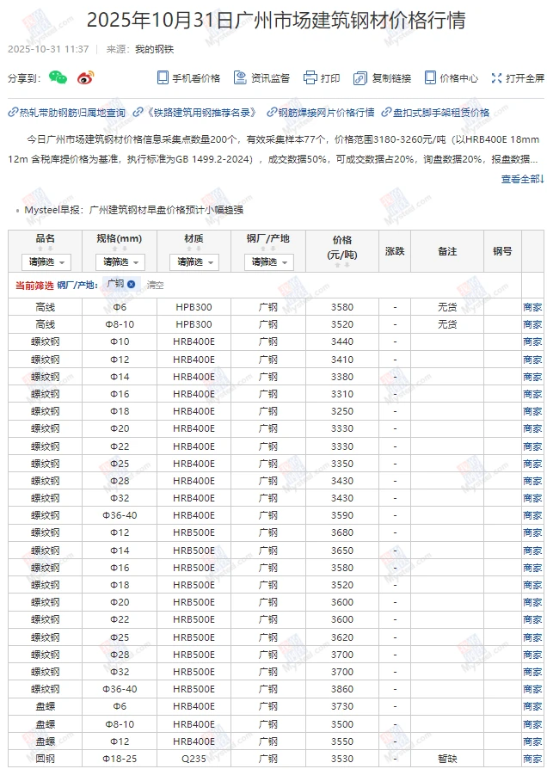Open 《铁路建筑用钢推荐名录》 link

pos(194,113)
